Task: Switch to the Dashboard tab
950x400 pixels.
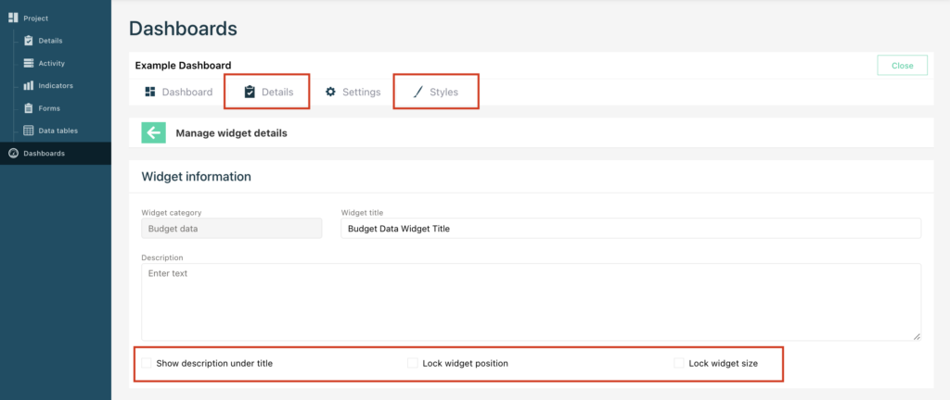Action: (179, 92)
